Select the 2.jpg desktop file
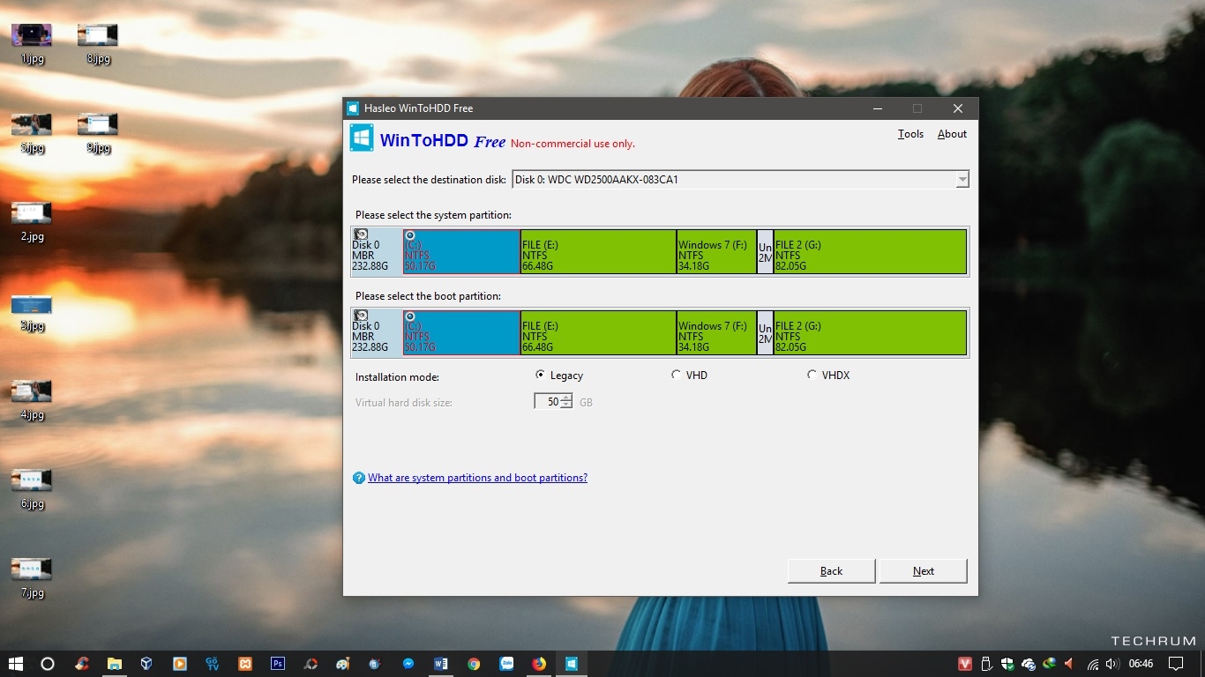Viewport: 1205px width, 677px height. click(x=32, y=222)
